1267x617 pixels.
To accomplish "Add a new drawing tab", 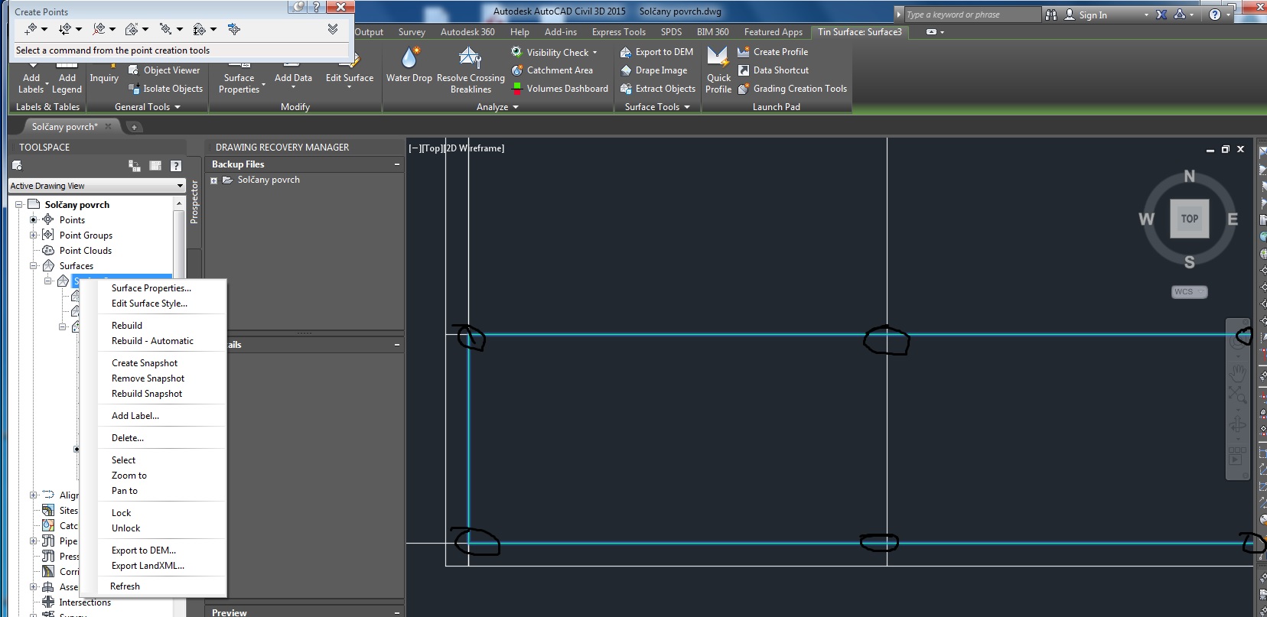I will point(134,128).
